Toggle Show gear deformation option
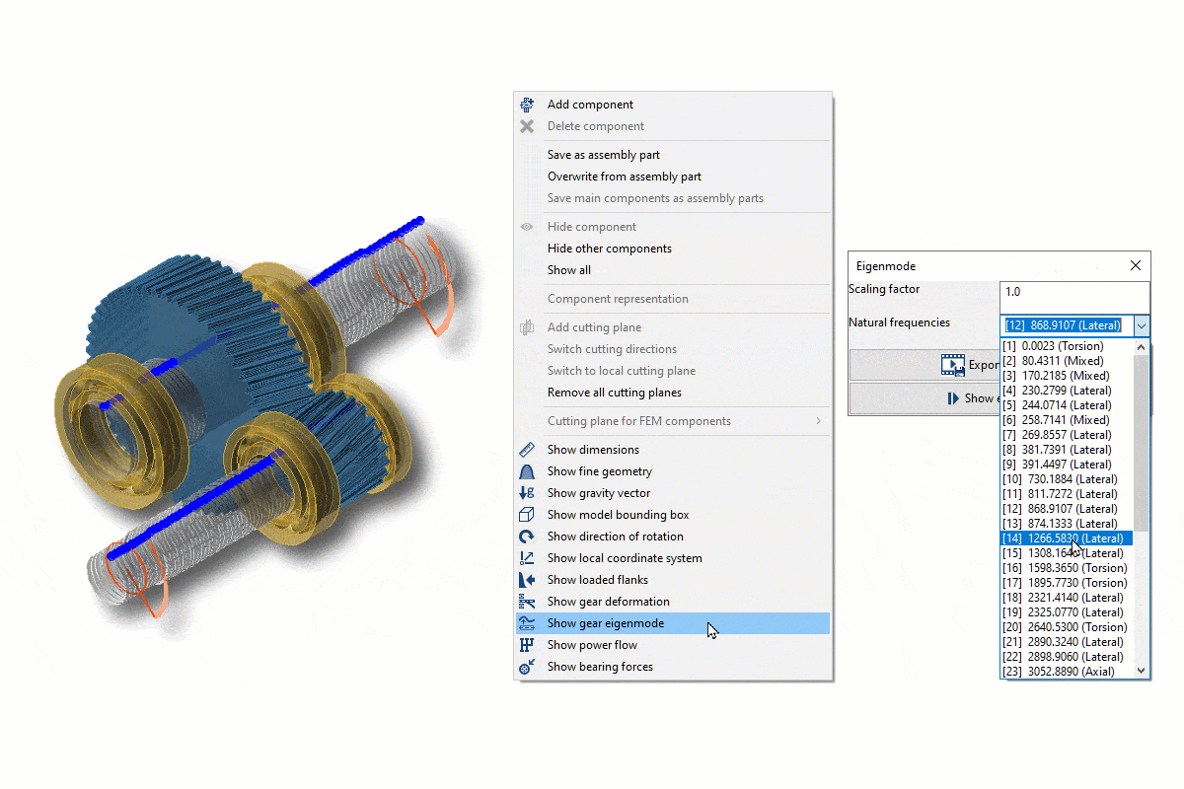Viewport: 1184px width, 789px height. (608, 602)
